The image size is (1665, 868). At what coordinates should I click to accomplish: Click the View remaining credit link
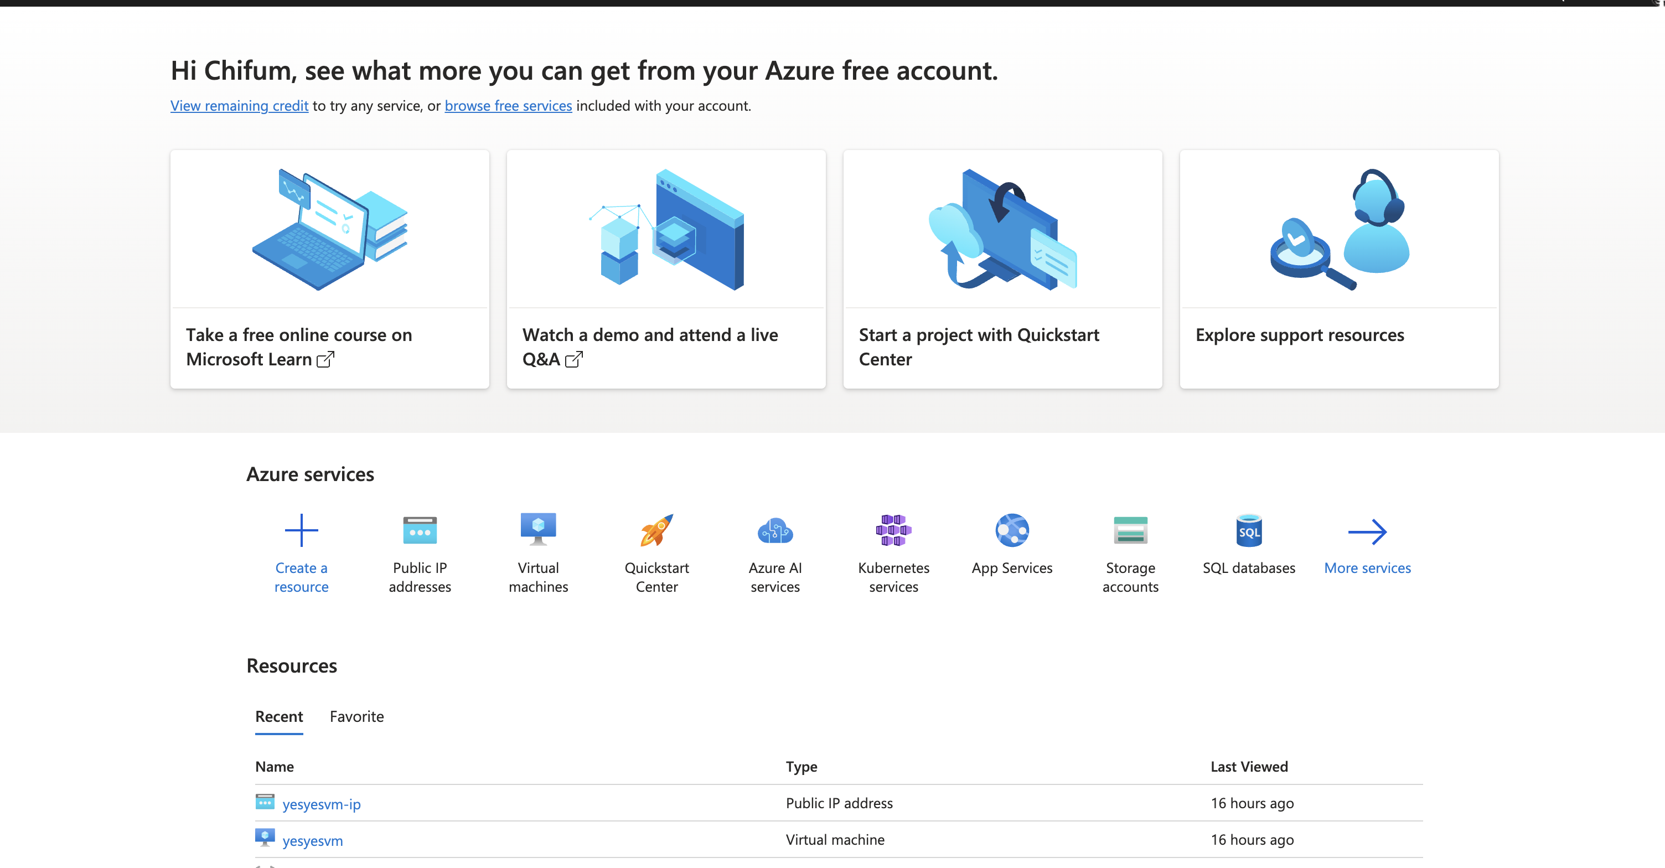click(239, 105)
